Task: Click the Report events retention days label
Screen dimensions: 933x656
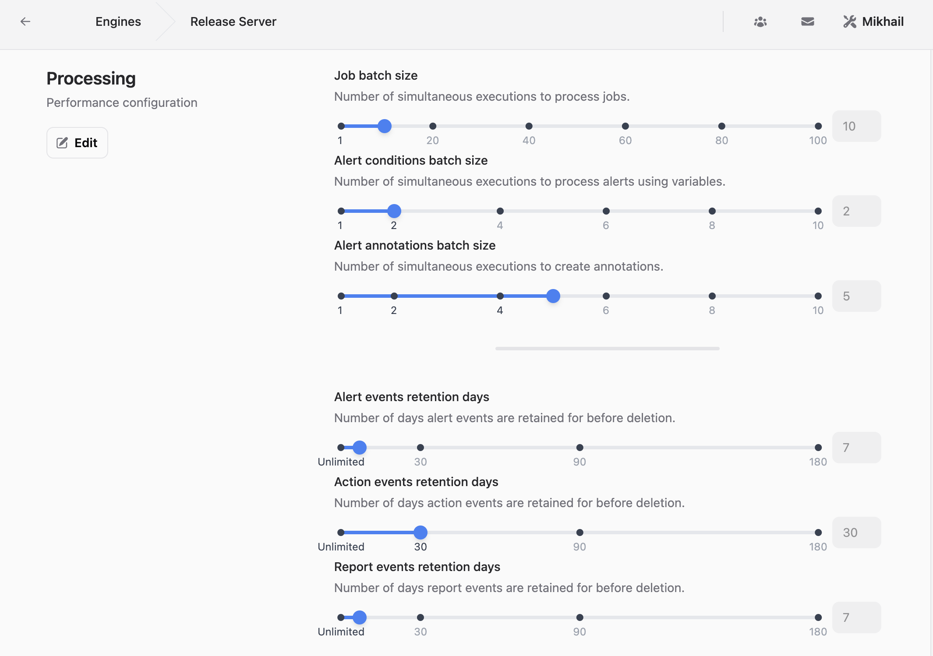Action: pos(417,567)
